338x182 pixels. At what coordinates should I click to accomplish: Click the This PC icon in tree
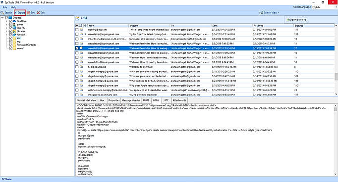click(x=14, y=28)
